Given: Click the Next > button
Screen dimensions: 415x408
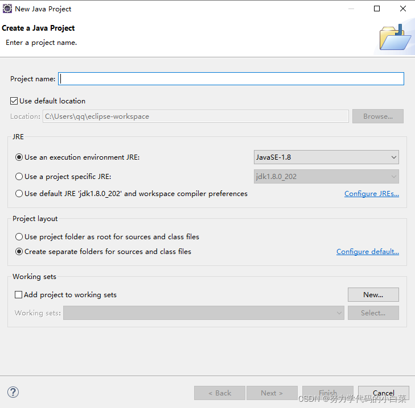Looking at the screenshot, I should coord(272,393).
